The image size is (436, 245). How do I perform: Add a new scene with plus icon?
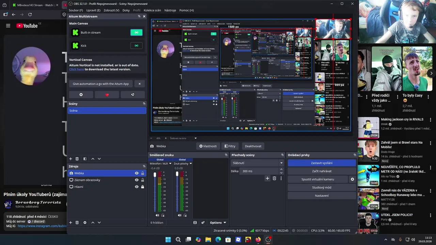71,159
